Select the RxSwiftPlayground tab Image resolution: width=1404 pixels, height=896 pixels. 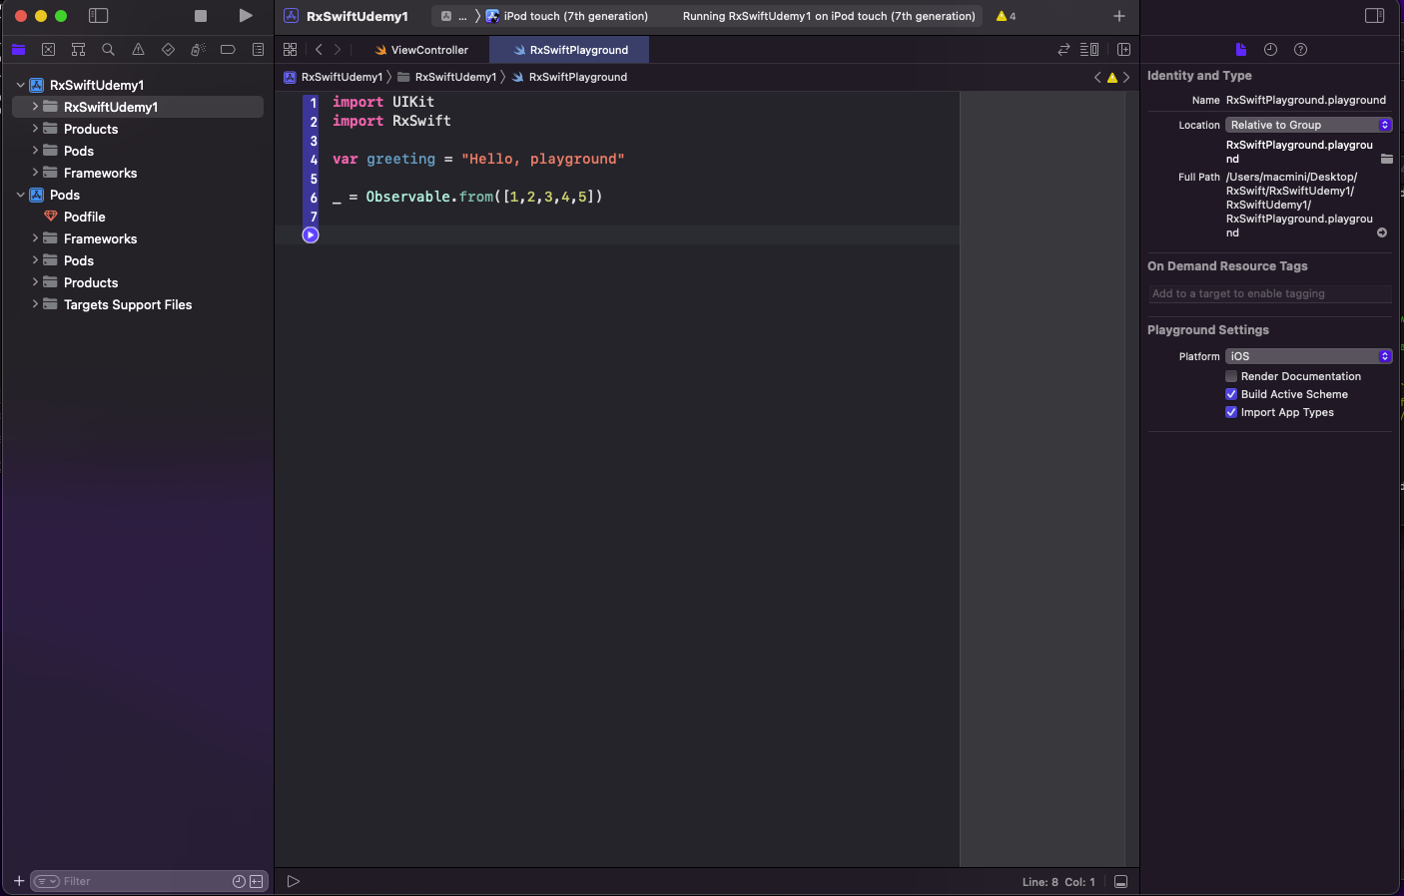pyautogui.click(x=570, y=50)
